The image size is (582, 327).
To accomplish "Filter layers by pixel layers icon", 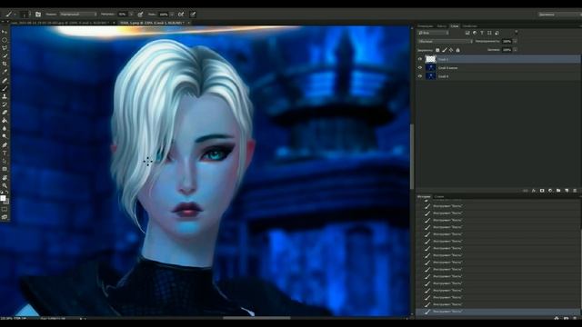I will [467, 33].
